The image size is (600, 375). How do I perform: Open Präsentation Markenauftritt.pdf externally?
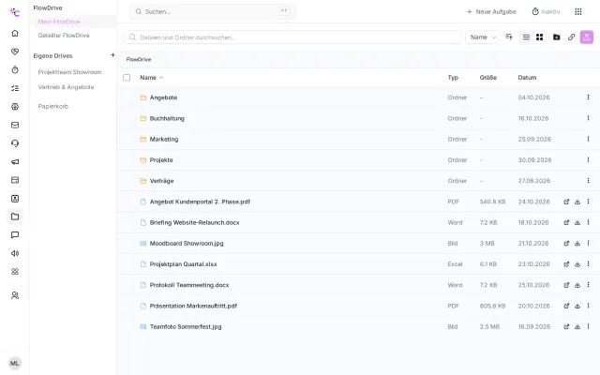coord(566,306)
